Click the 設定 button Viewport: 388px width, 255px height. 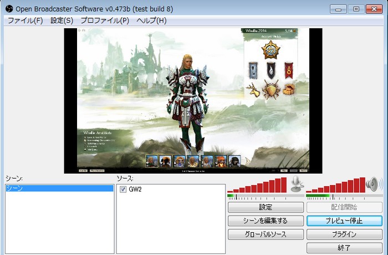click(x=266, y=207)
